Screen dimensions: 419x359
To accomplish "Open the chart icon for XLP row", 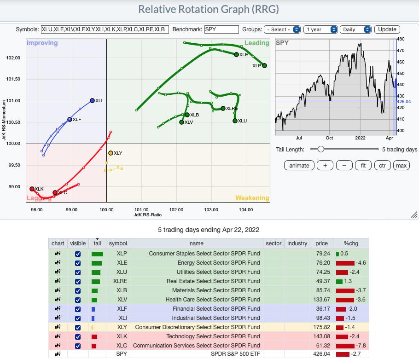I will coord(58,254).
